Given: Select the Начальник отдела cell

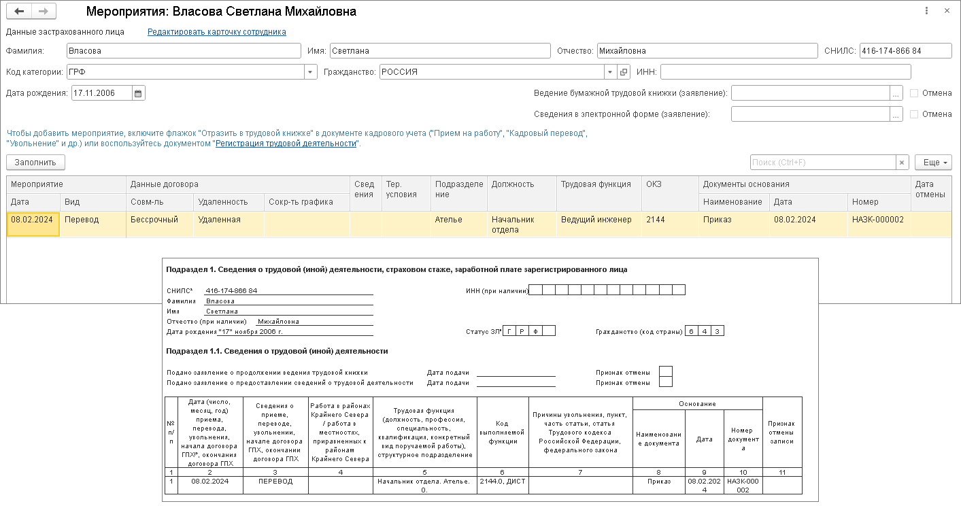Looking at the screenshot, I should [x=522, y=224].
